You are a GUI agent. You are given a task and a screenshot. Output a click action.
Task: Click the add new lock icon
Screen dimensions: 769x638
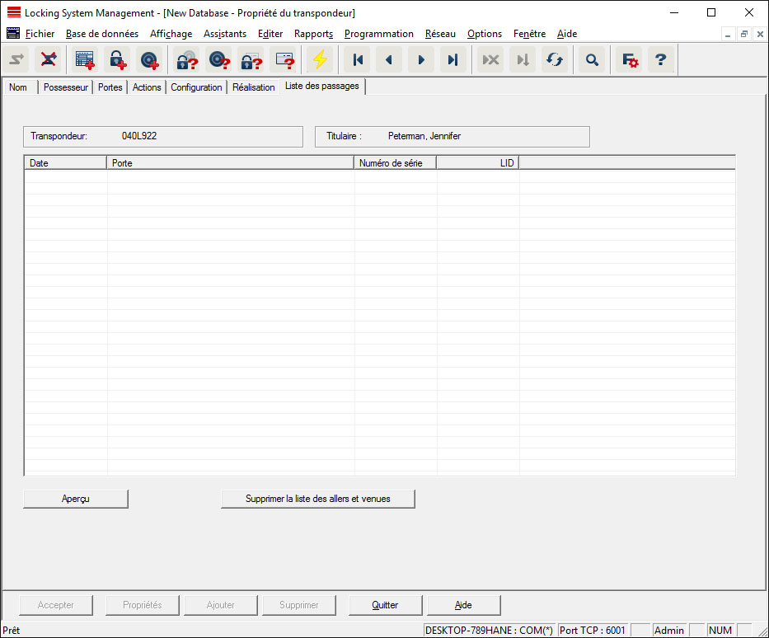(x=116, y=60)
